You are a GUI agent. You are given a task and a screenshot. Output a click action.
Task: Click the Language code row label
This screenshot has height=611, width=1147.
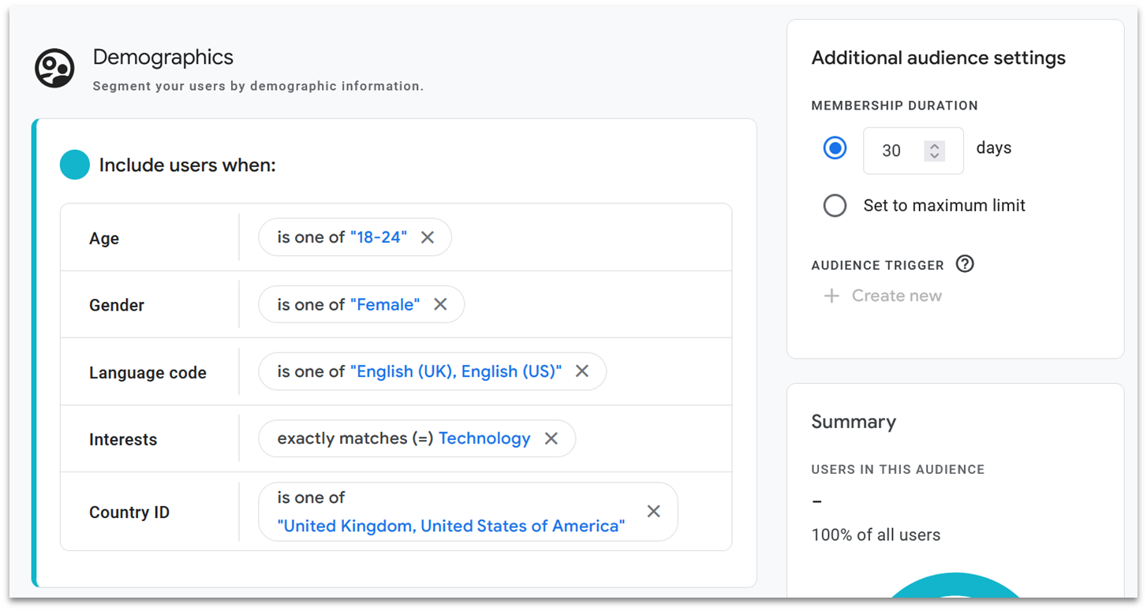coord(148,373)
